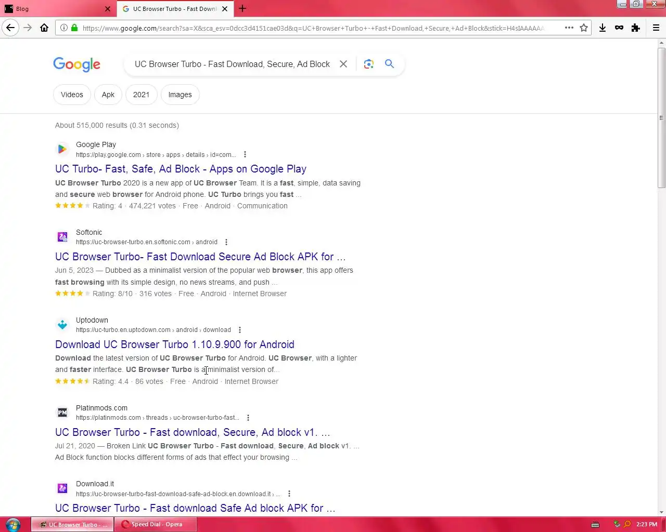Open the extensions puzzle icon
This screenshot has height=532, width=666.
tap(636, 28)
